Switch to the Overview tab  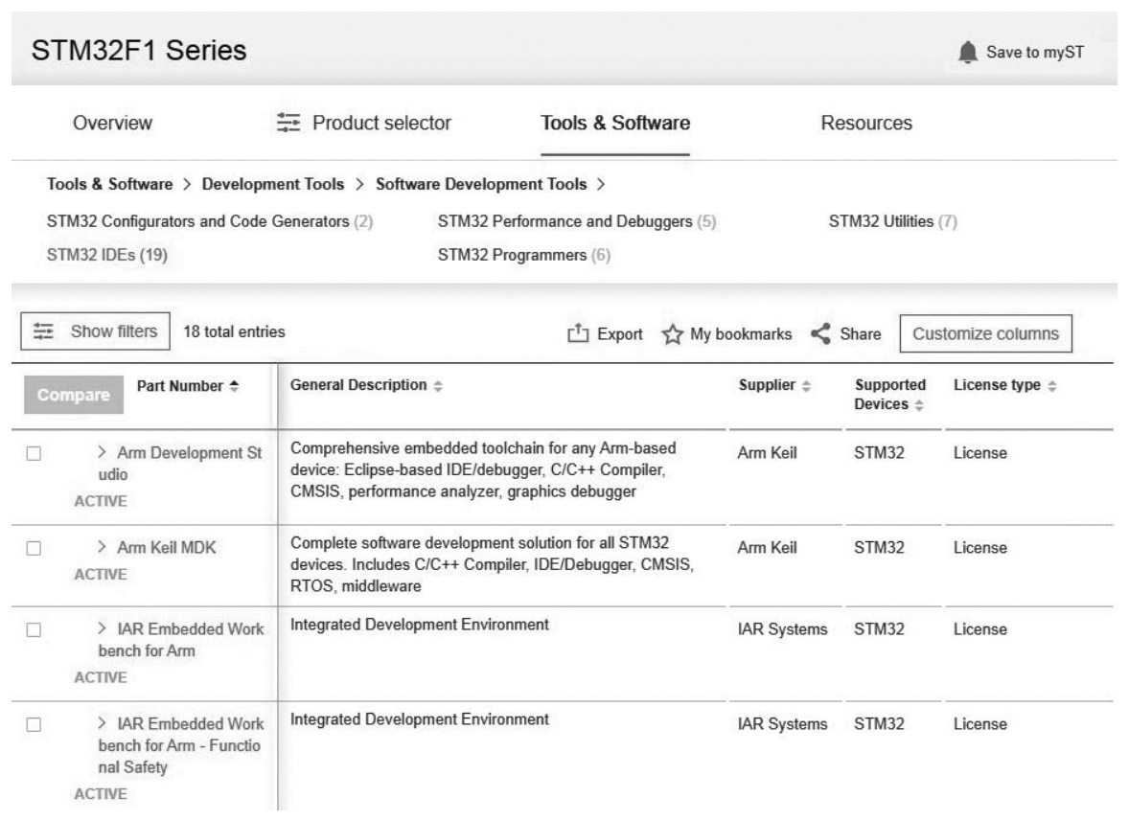[x=112, y=123]
